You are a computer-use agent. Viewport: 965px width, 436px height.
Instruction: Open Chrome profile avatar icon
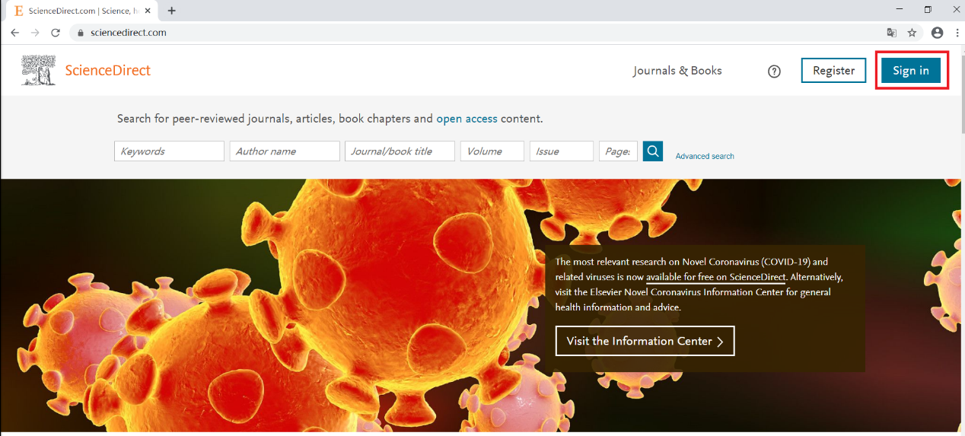pos(937,33)
